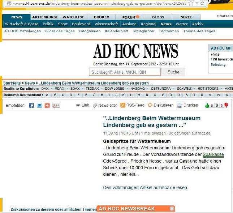The width and height of the screenshot is (233, 213).
Task: Open the BLOGS tab
Action: tap(158, 17)
